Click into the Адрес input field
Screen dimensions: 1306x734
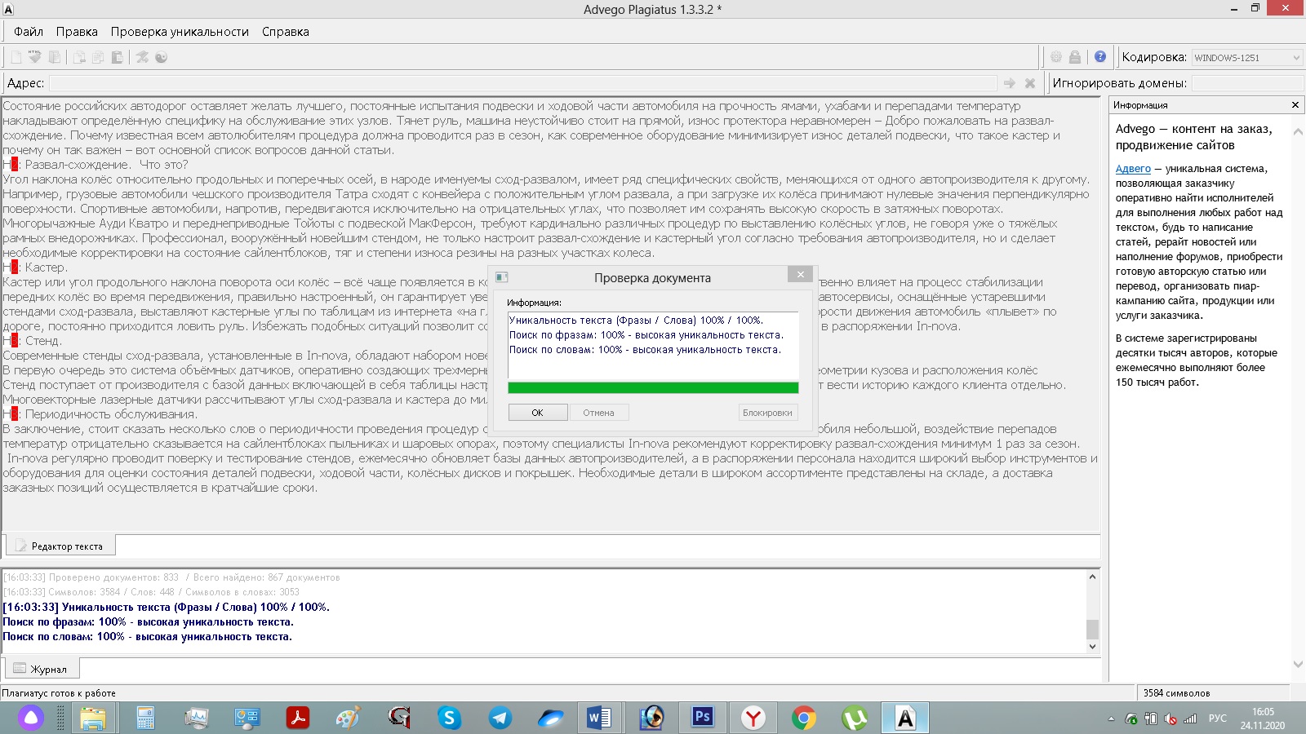522,83
